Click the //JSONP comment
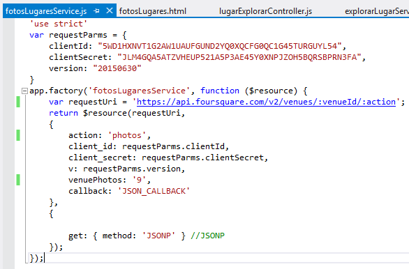This screenshot has width=409, height=269. click(207, 236)
